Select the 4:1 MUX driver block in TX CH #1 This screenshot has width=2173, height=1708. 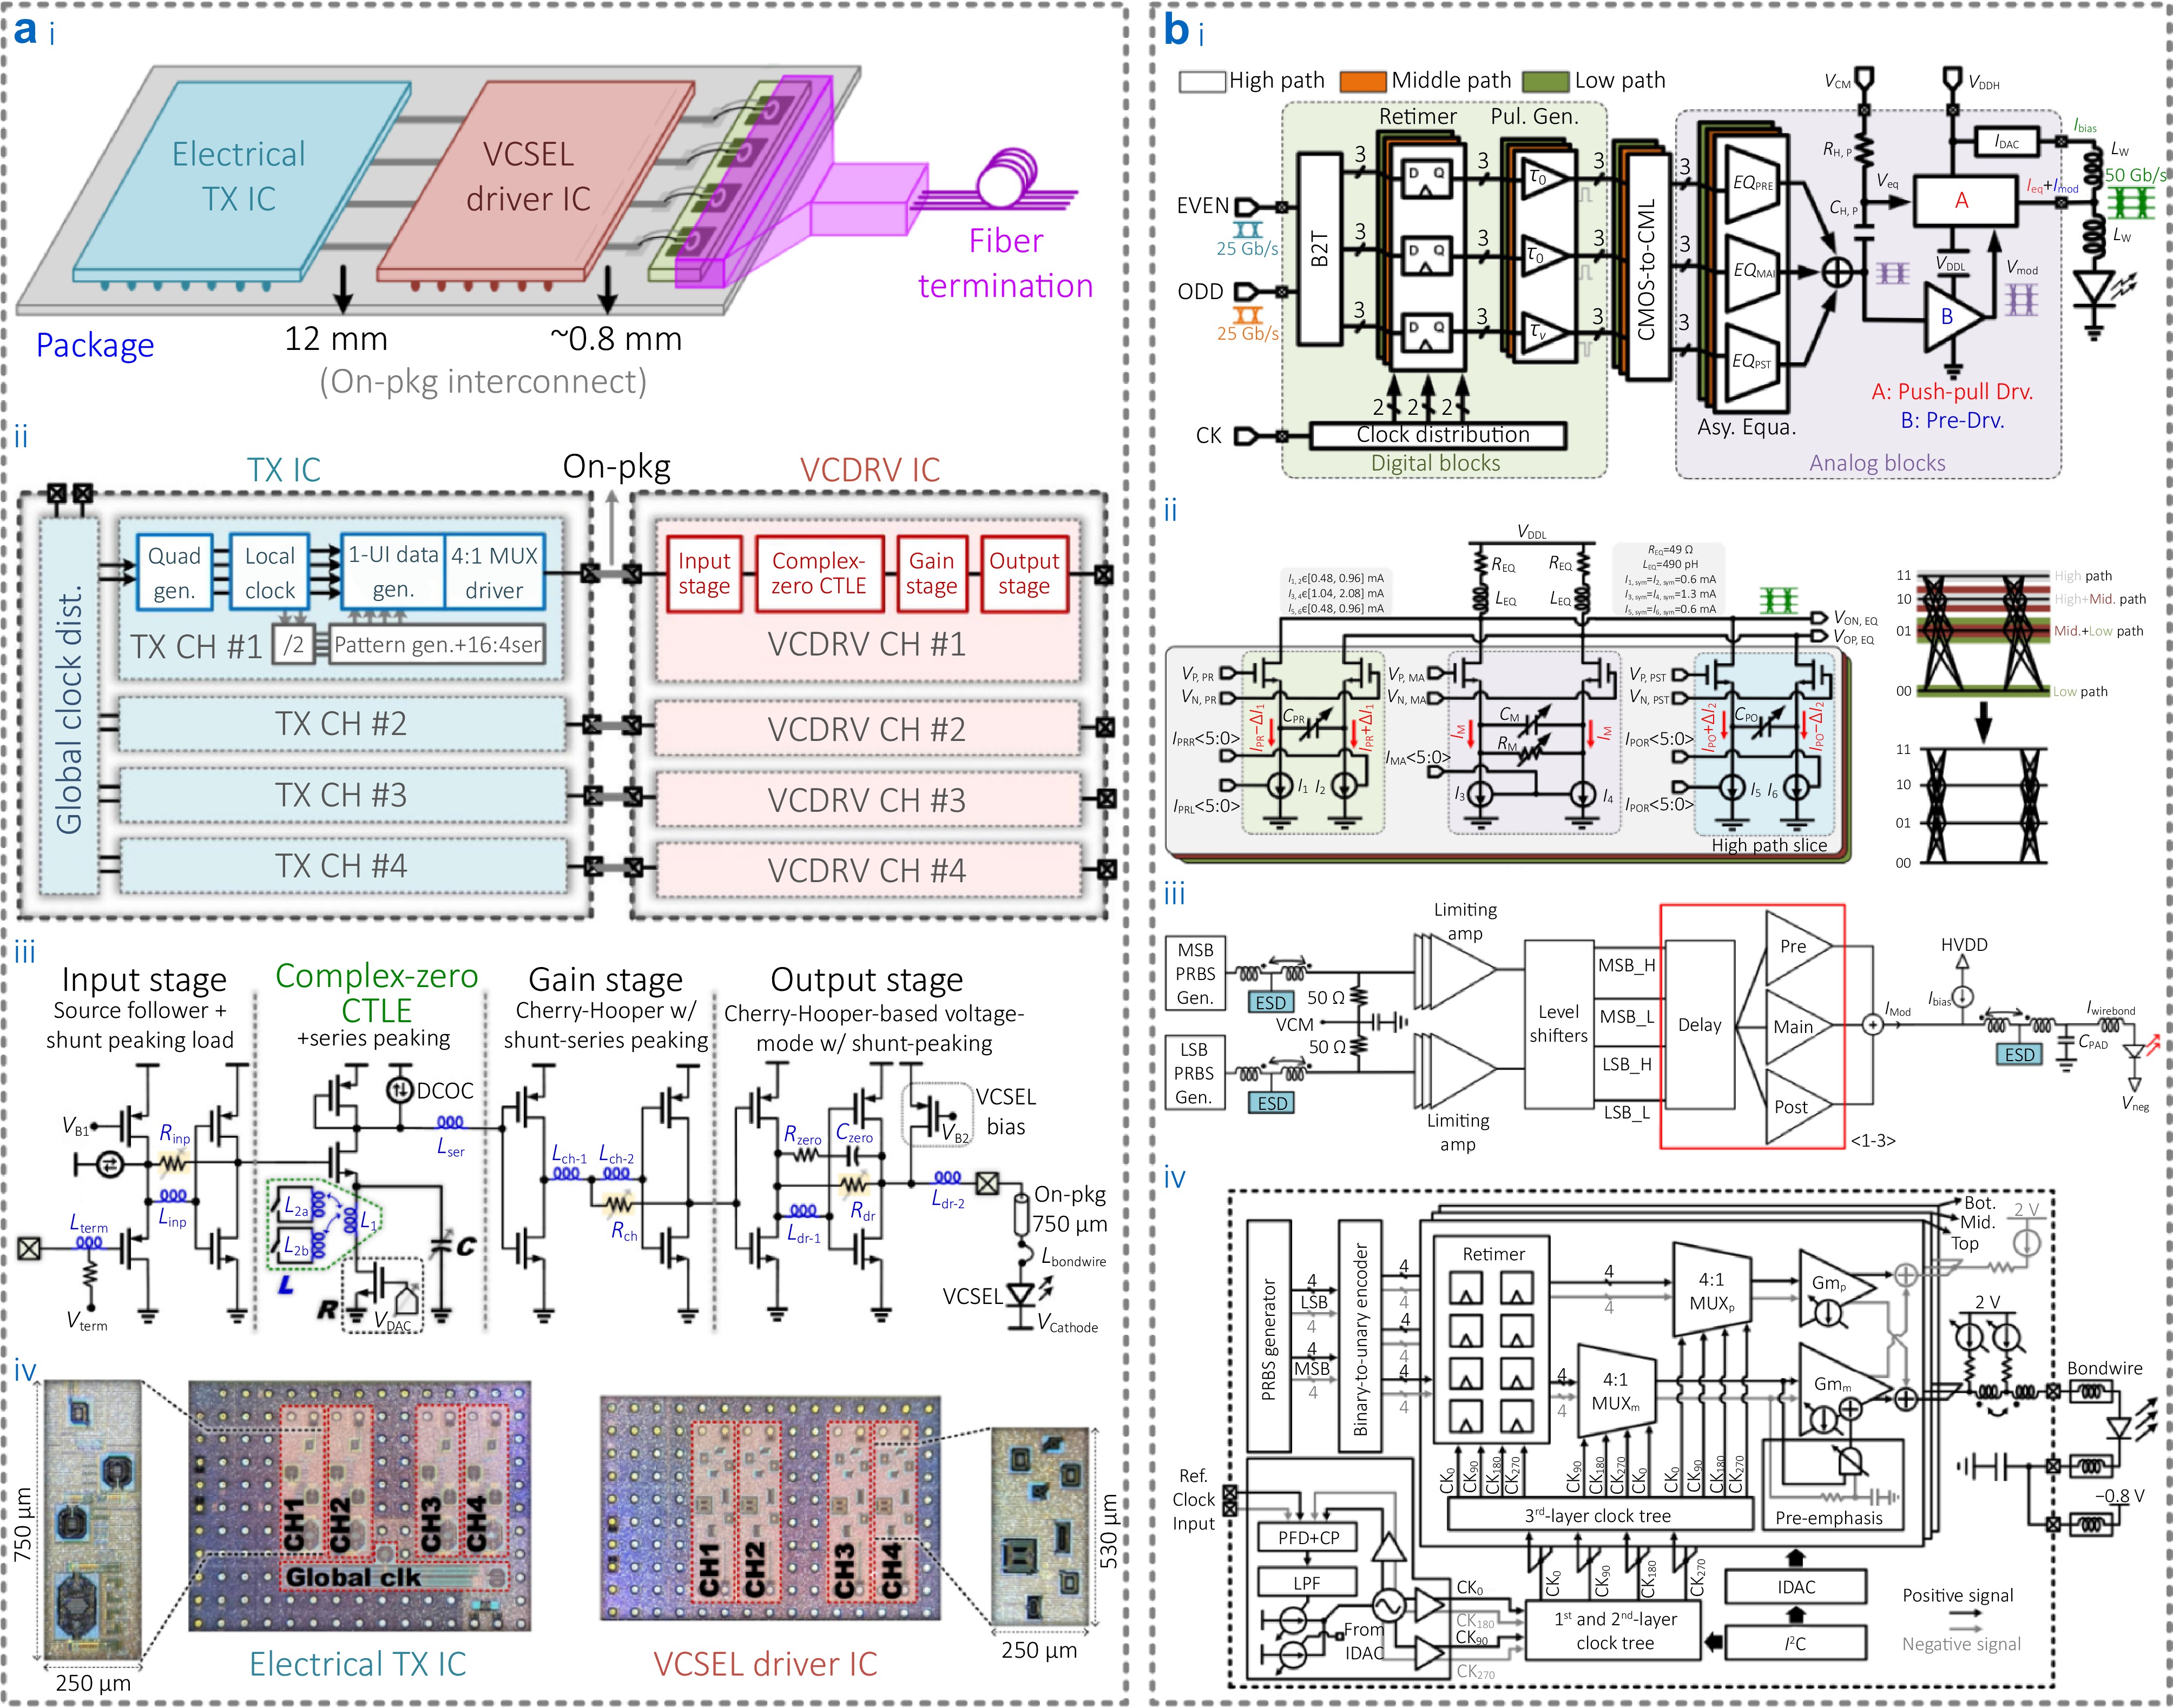(494, 573)
